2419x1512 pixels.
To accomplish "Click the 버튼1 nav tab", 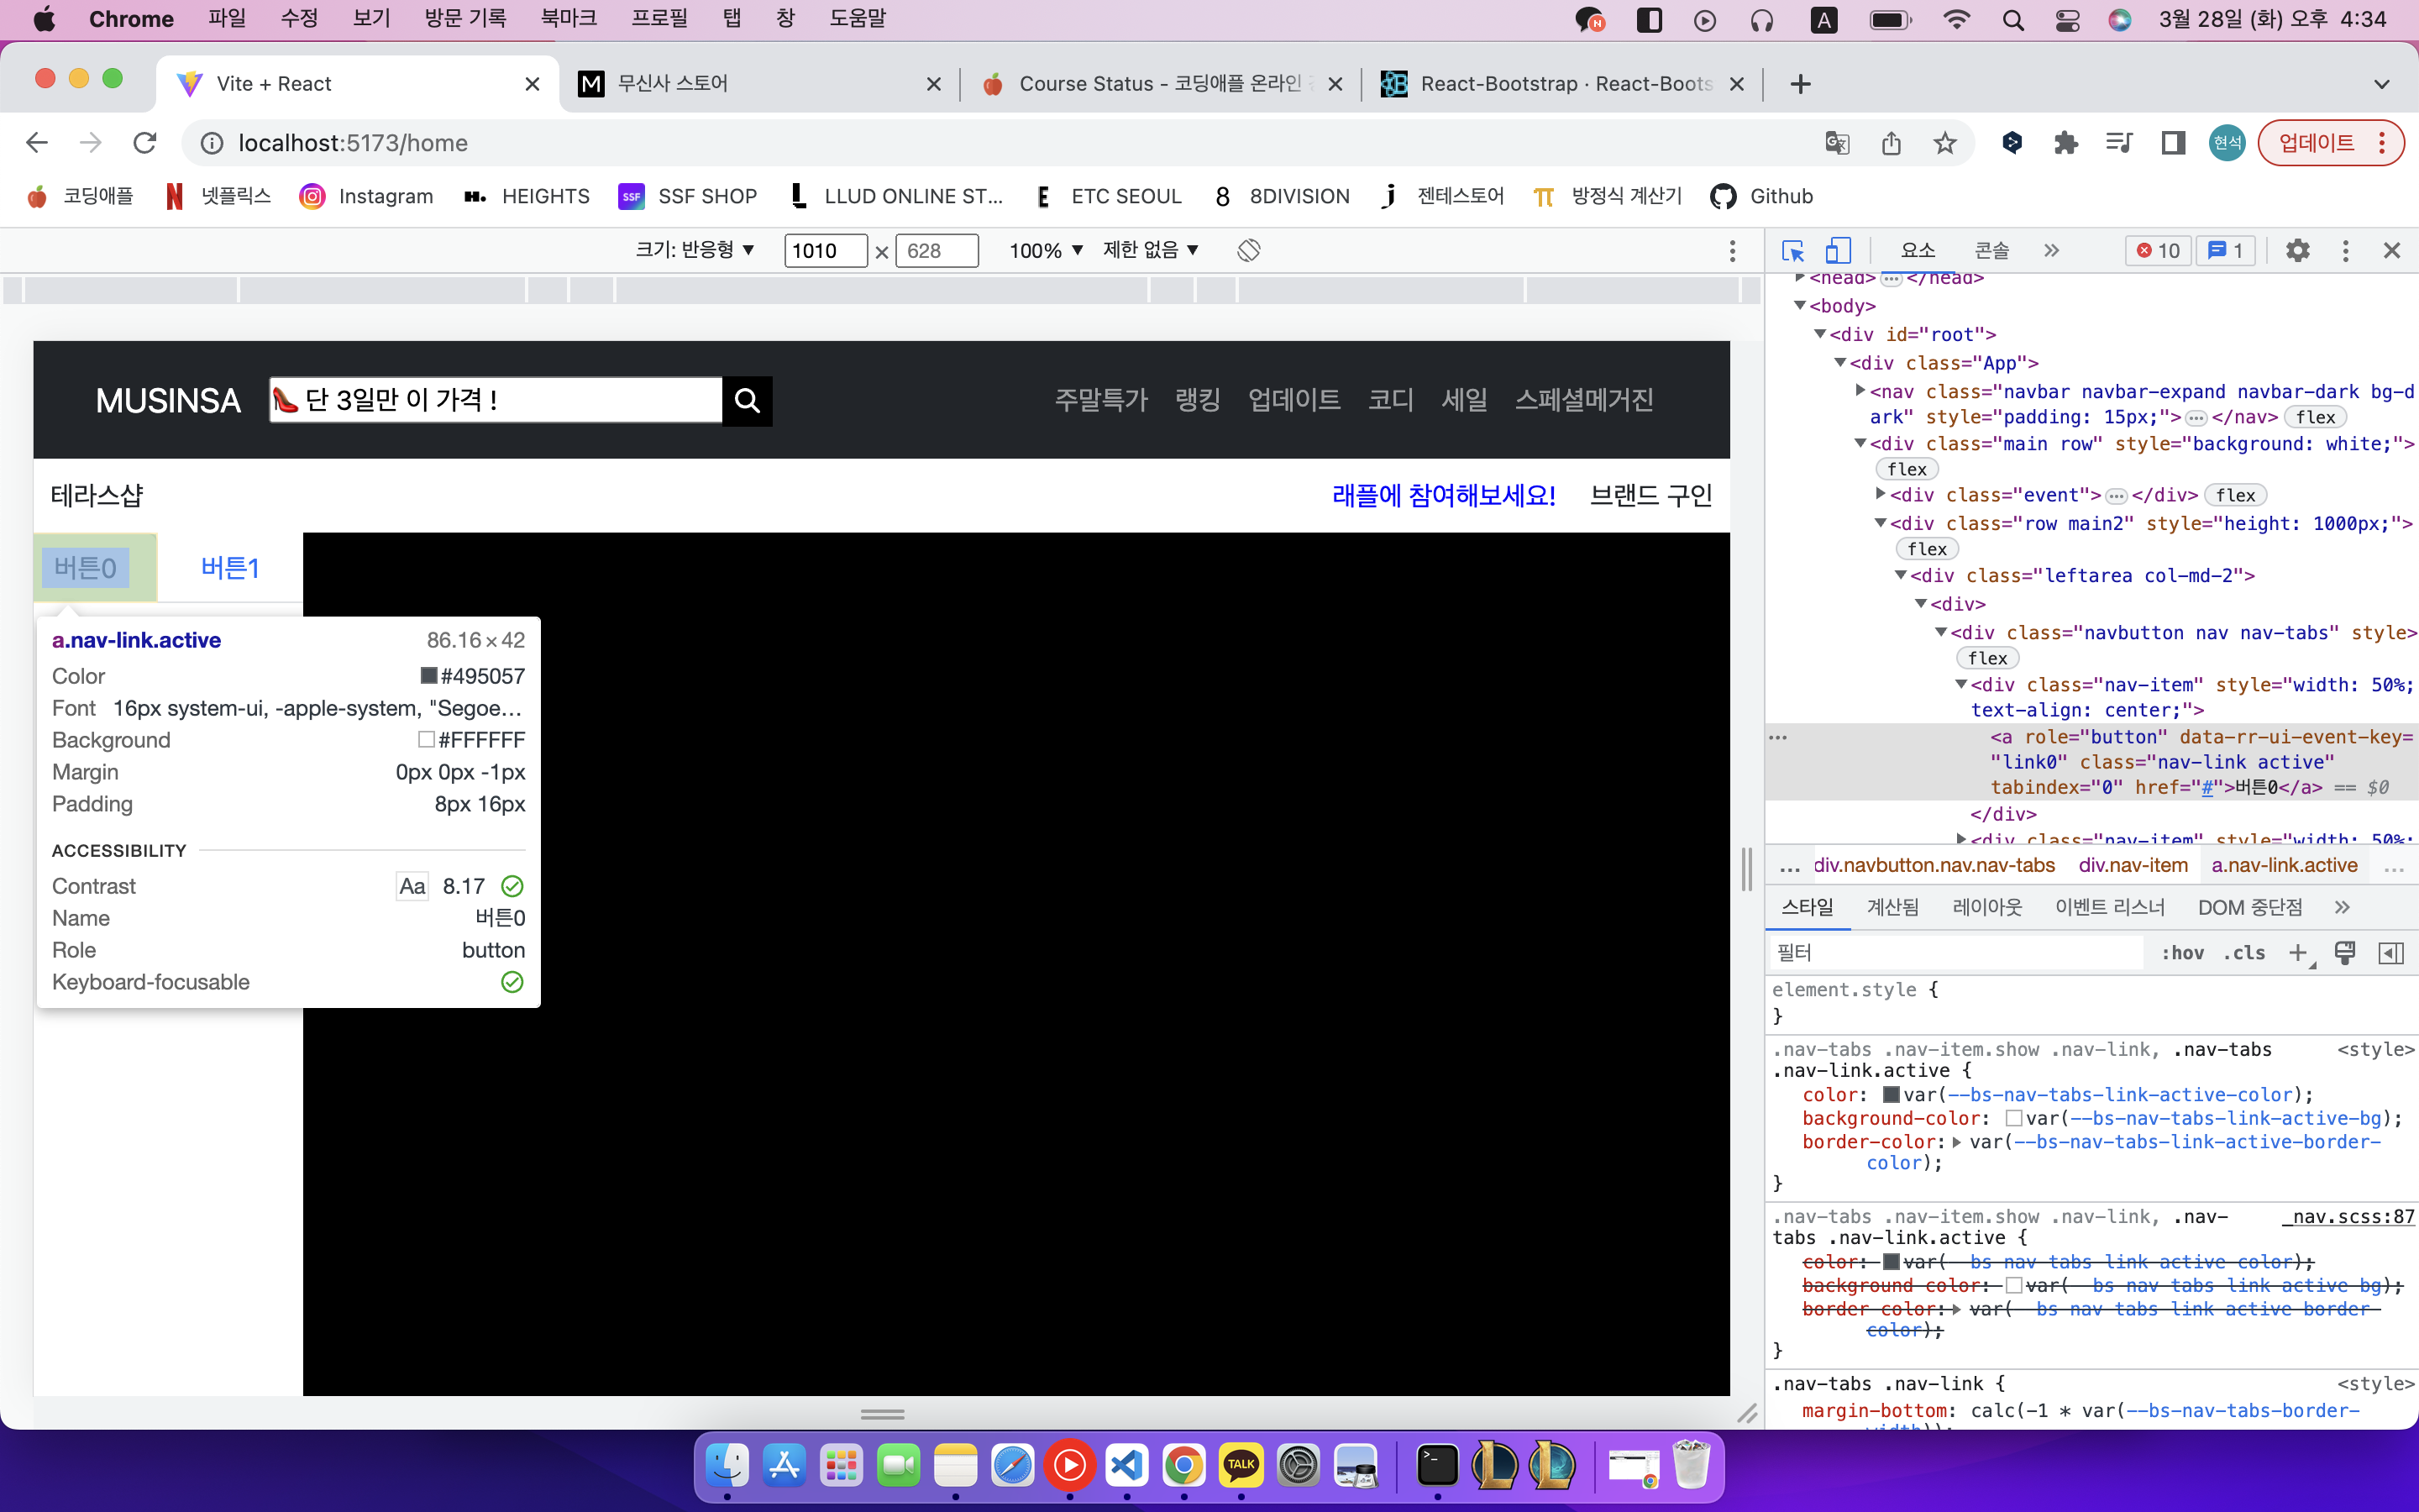I will pyautogui.click(x=230, y=568).
